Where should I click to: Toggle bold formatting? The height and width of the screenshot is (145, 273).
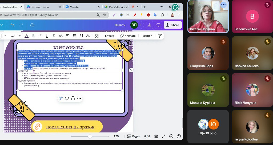tap(33, 36)
